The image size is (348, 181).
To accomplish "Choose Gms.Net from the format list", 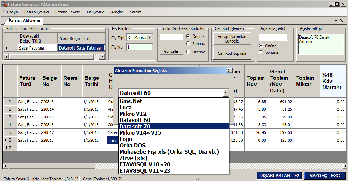I will [x=174, y=101].
